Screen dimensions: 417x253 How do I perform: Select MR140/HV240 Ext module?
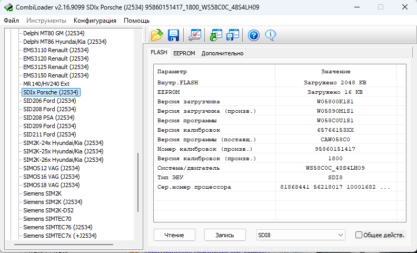point(46,84)
